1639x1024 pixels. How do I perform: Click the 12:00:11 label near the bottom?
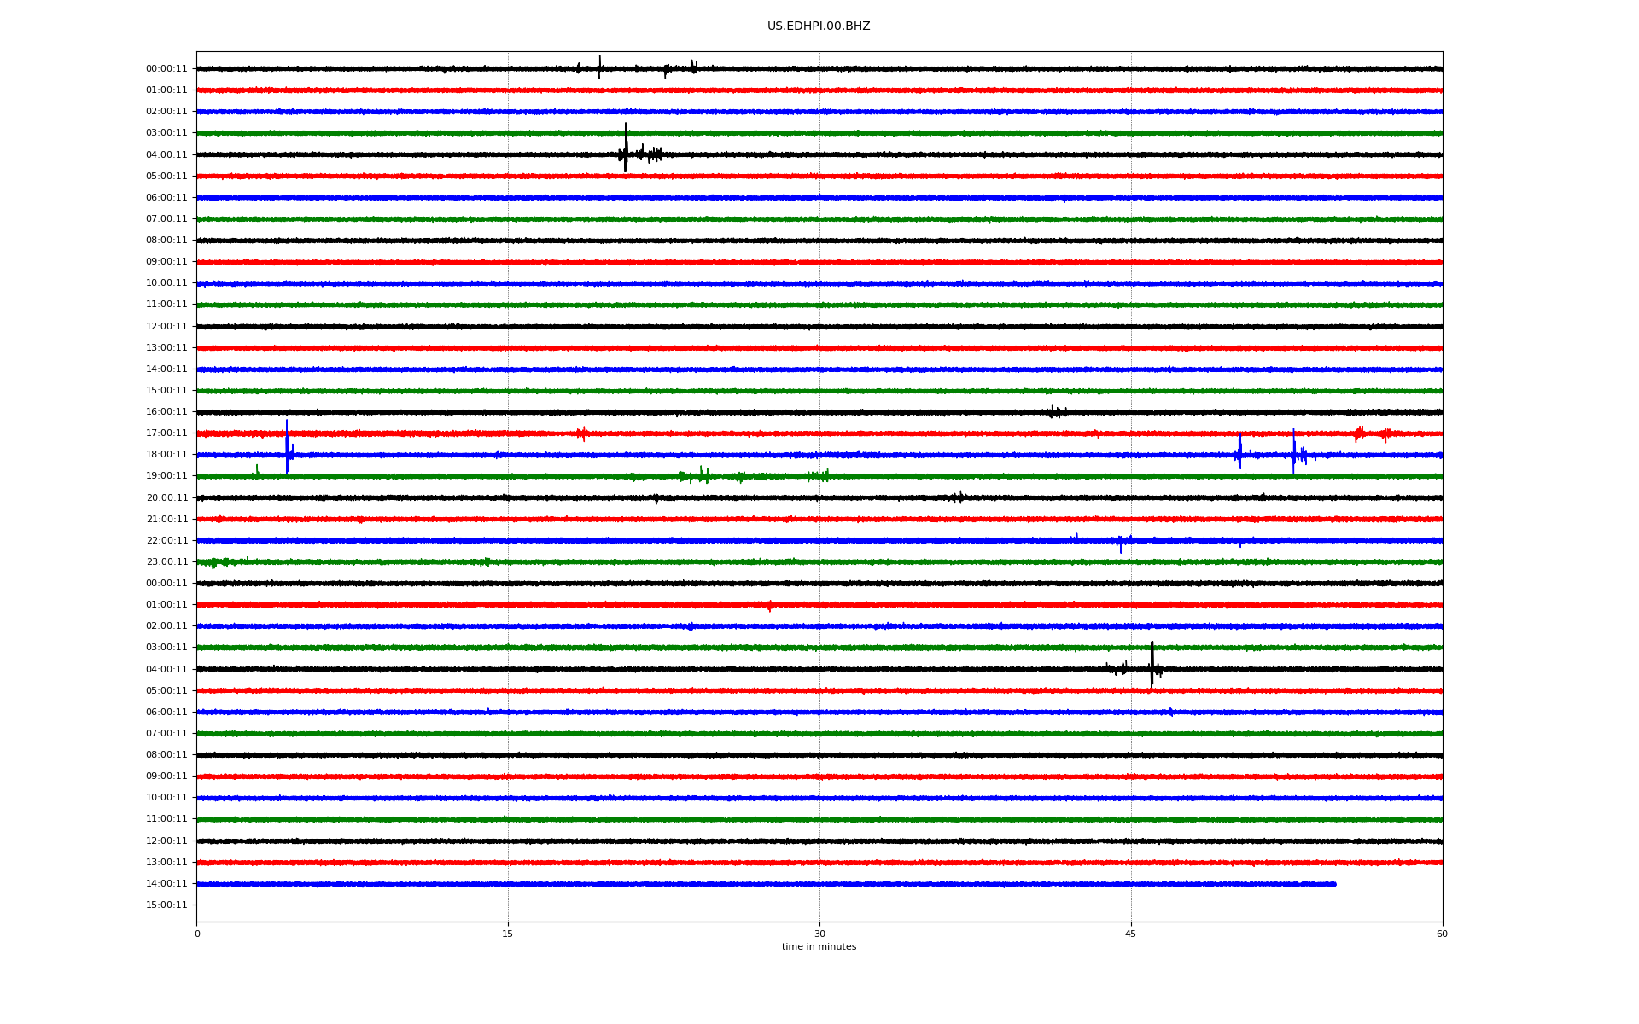coord(166,841)
